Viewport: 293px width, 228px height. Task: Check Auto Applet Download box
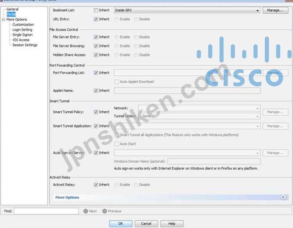pyautogui.click(x=117, y=82)
